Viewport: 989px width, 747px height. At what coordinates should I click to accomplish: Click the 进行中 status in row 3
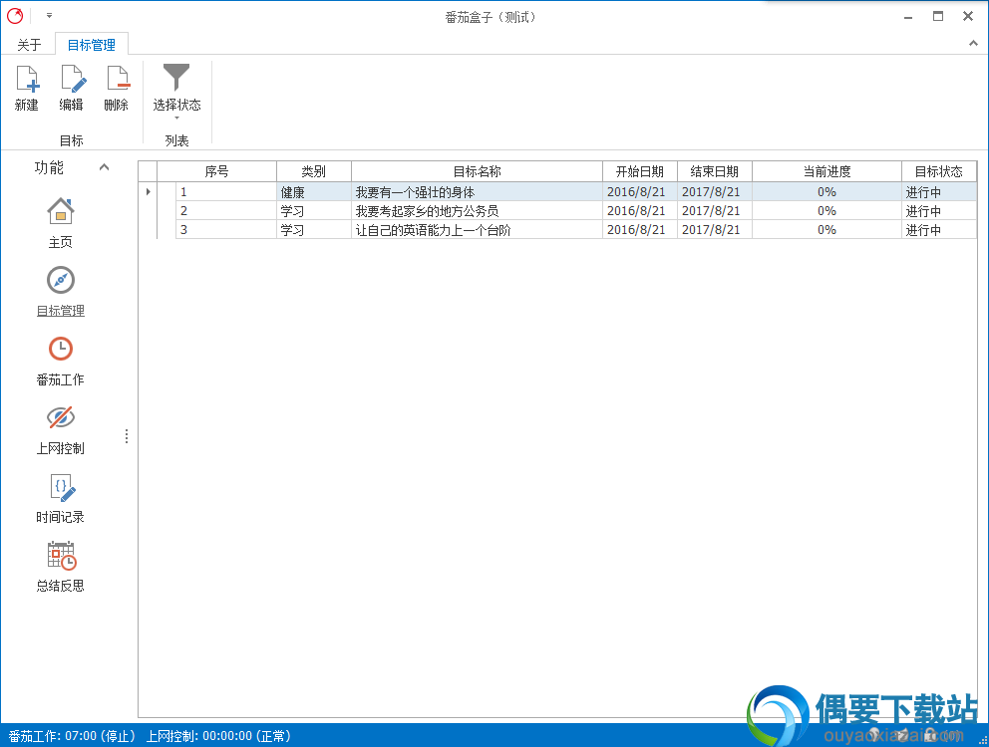click(x=939, y=230)
